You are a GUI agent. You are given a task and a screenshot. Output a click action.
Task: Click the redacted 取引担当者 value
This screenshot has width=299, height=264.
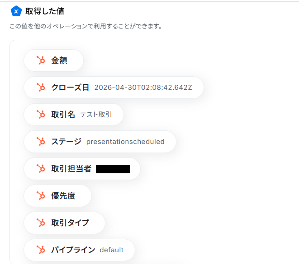(x=113, y=169)
